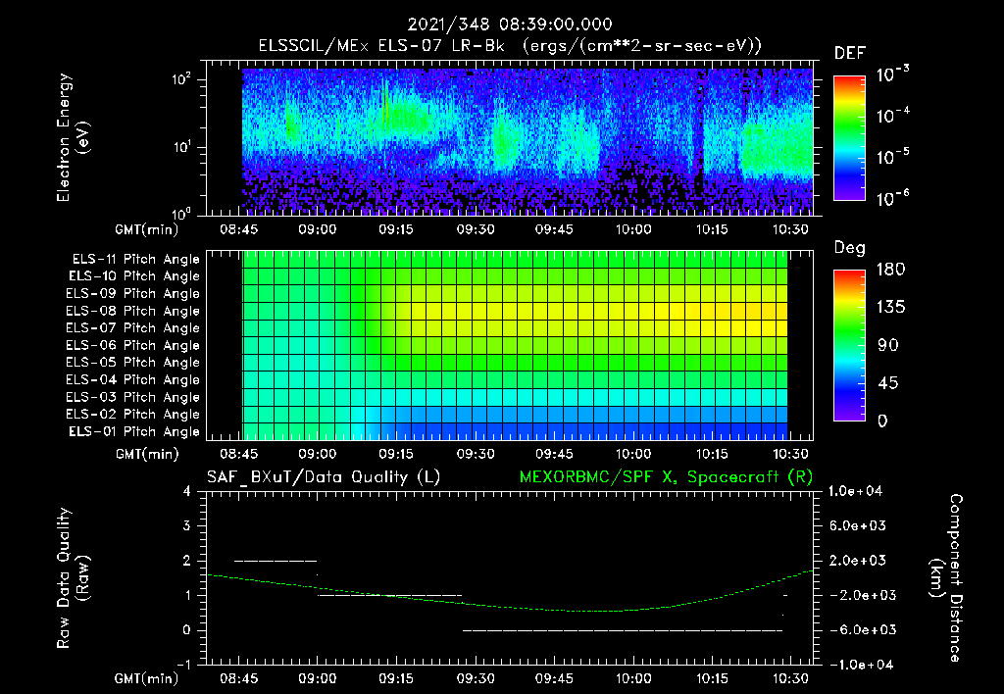
Task: Click the ELS-06 Pitch Angle row label
Action: [x=132, y=346]
